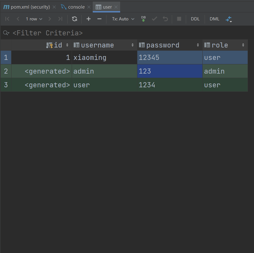Go to previous page of rows
254x253 pixels.
click(x=18, y=19)
